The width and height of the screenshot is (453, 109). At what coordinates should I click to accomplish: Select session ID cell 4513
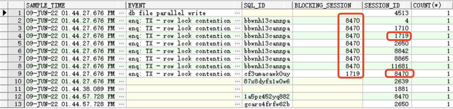387,13
